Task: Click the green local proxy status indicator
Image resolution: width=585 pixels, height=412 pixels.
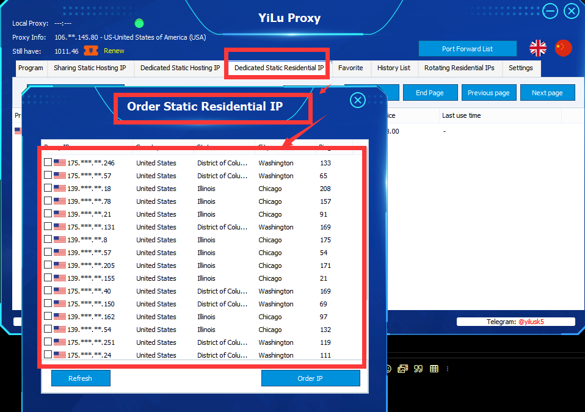Action: click(x=139, y=23)
